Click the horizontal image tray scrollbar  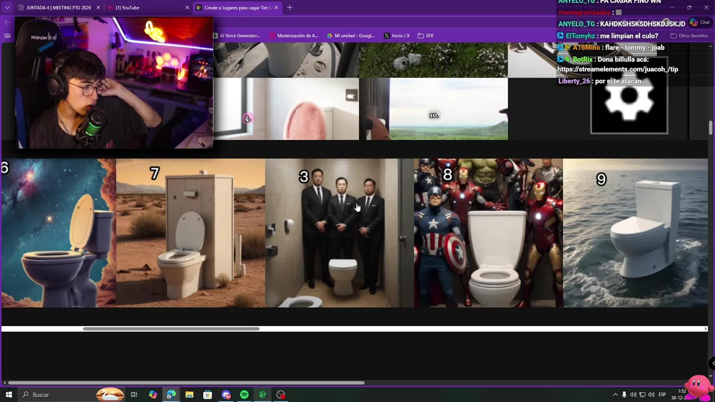[x=171, y=329]
